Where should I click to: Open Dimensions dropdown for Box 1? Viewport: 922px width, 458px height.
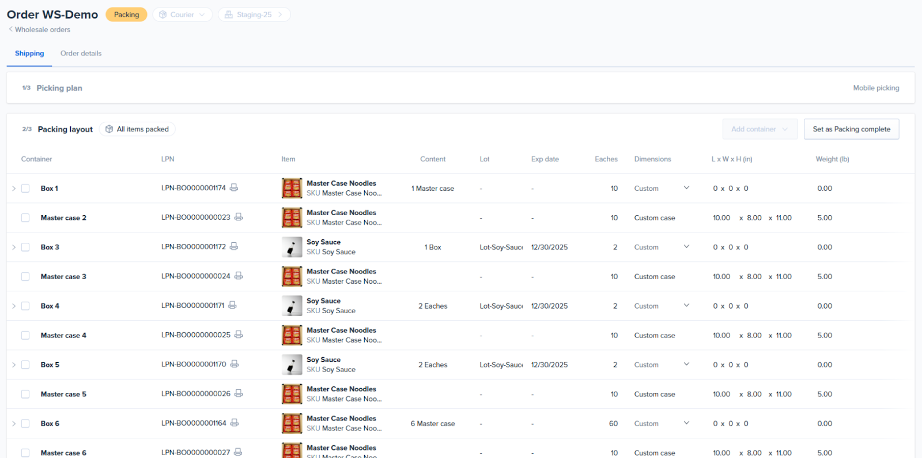coord(686,188)
